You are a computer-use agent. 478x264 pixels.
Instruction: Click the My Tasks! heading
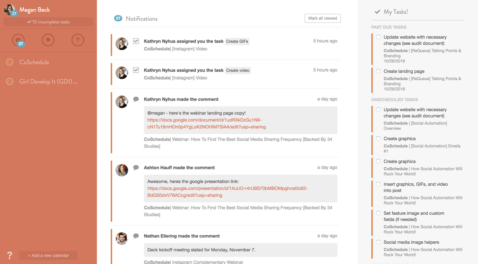[x=396, y=12]
